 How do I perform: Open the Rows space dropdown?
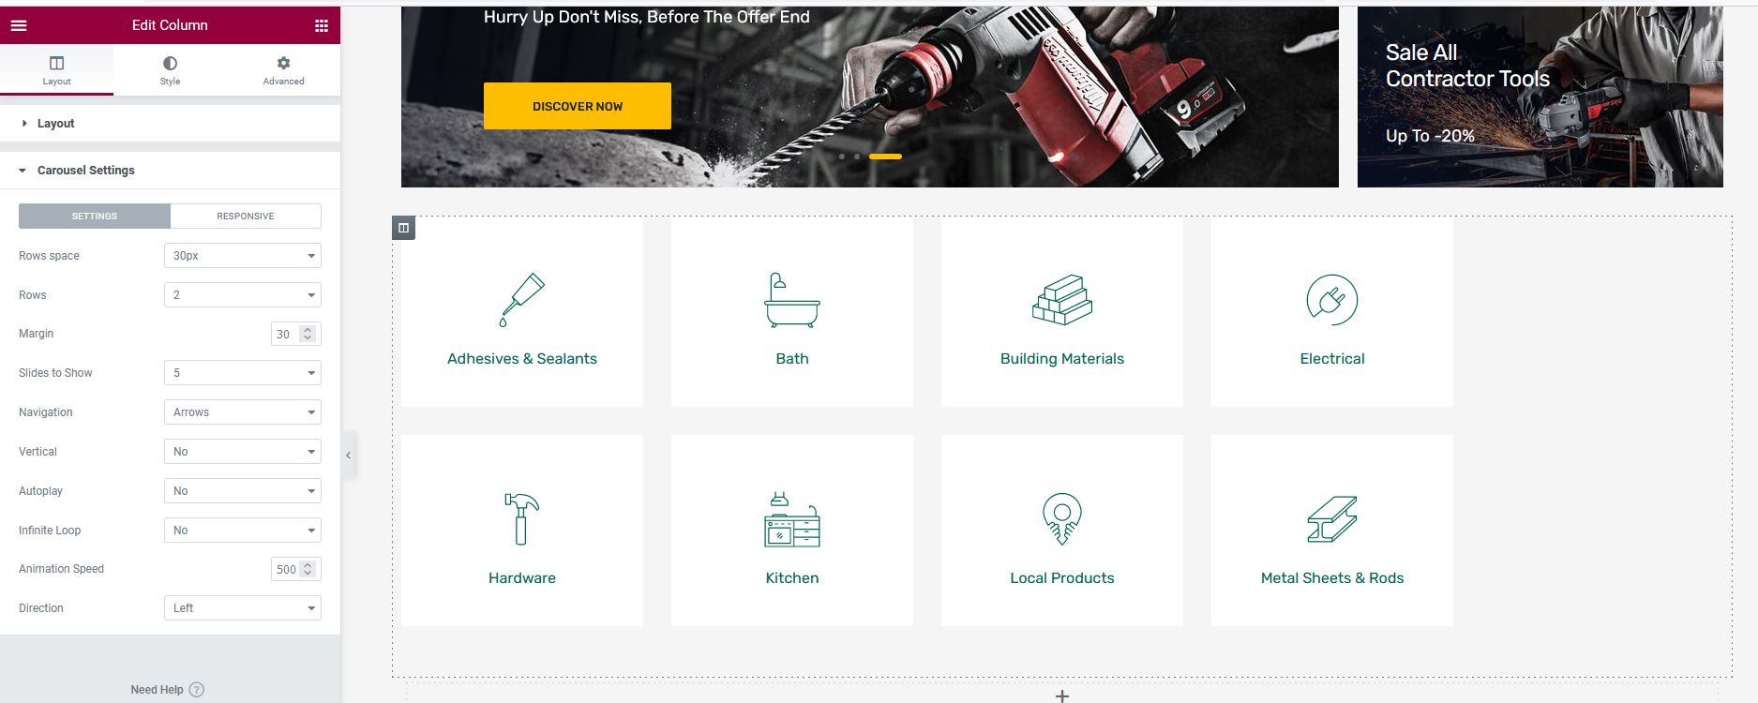(x=243, y=256)
